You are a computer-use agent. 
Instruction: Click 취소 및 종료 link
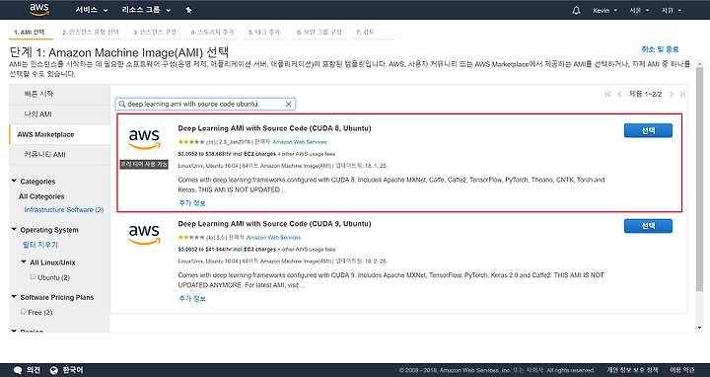660,49
